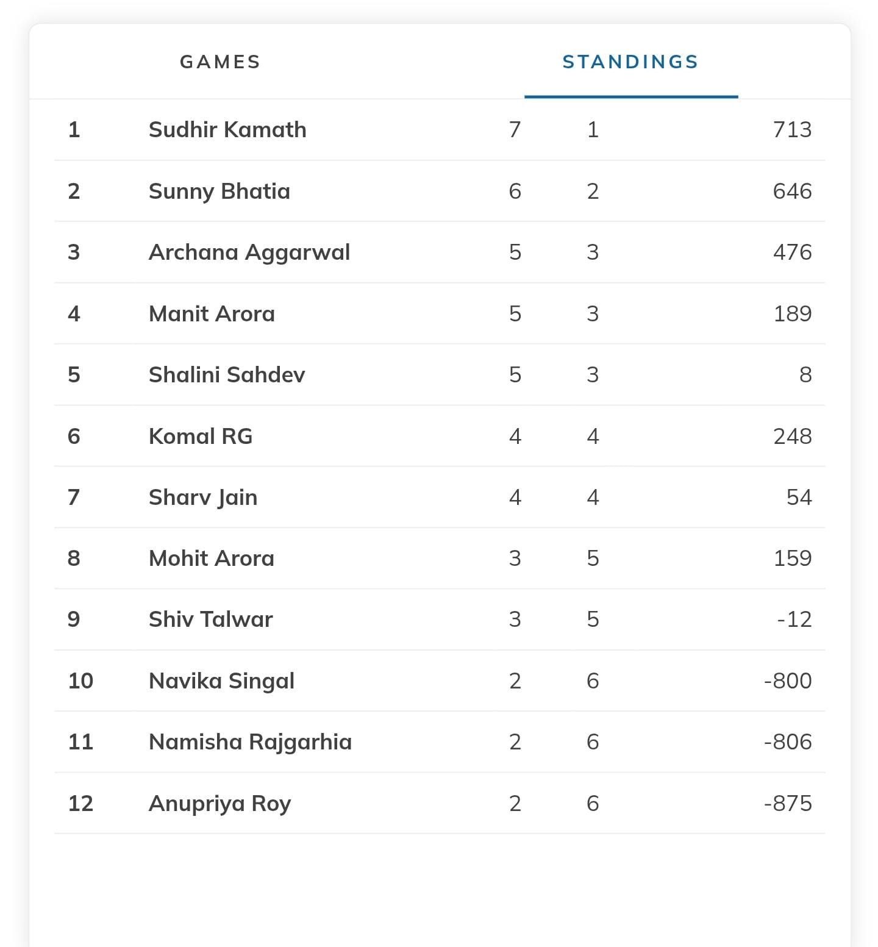The image size is (878, 947).
Task: Click rank number 12
Action: pyautogui.click(x=80, y=803)
